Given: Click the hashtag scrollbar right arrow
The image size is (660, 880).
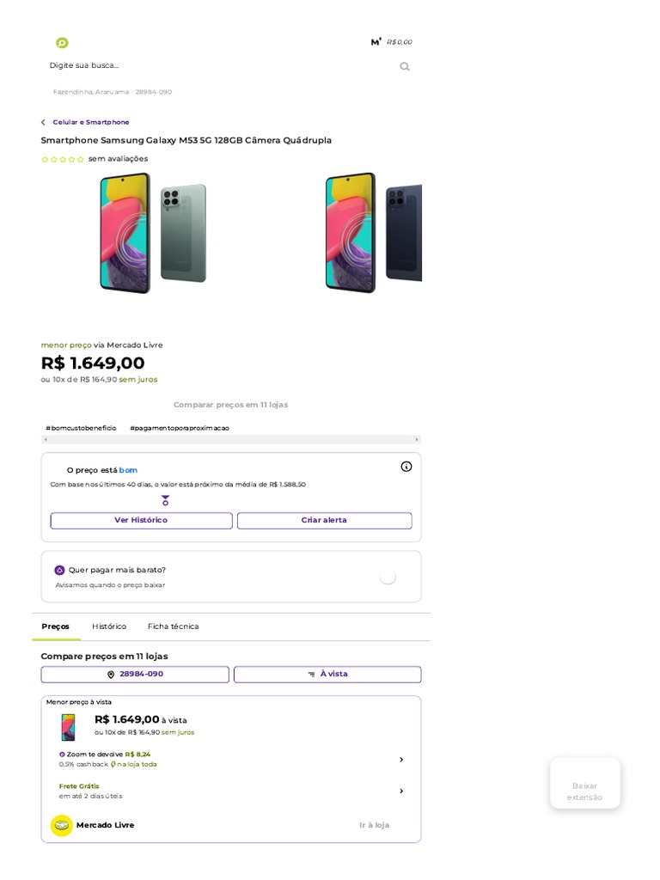Looking at the screenshot, I should click(418, 440).
